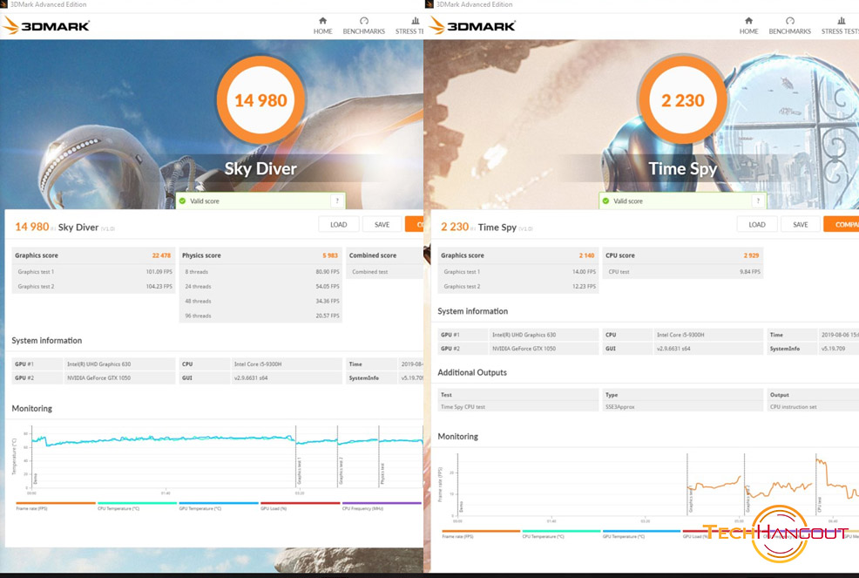Select 'NVIDIA GeForce GTX 1050' cell in Time Spy window

(x=543, y=348)
